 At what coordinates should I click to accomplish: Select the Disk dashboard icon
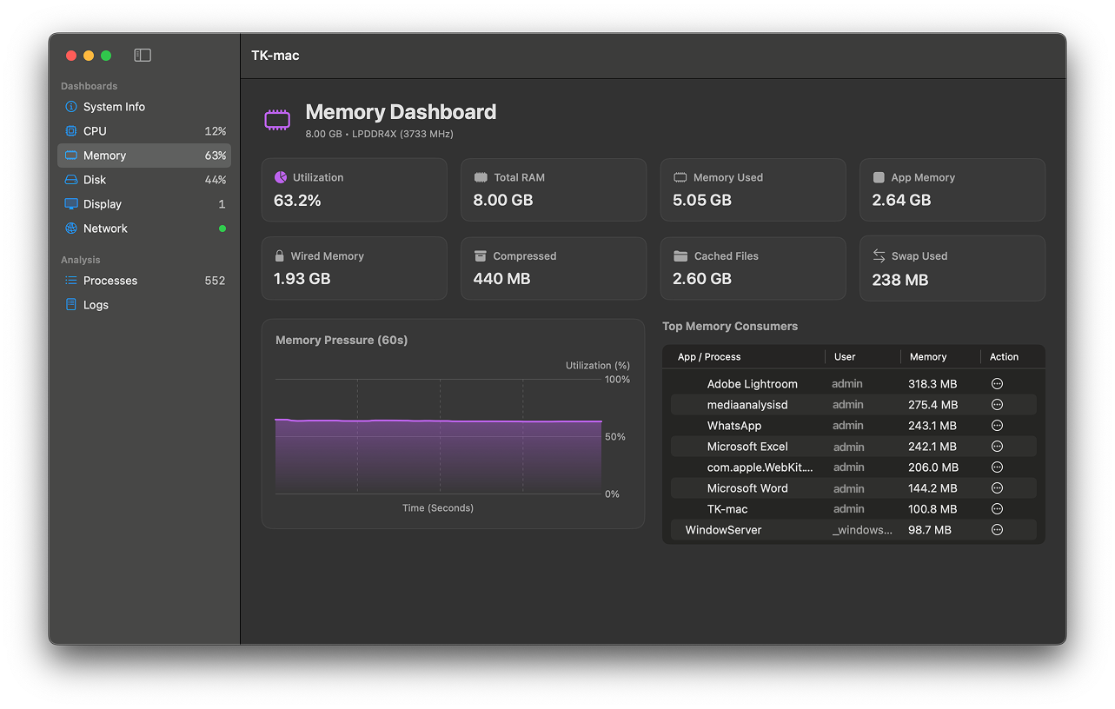(x=71, y=179)
